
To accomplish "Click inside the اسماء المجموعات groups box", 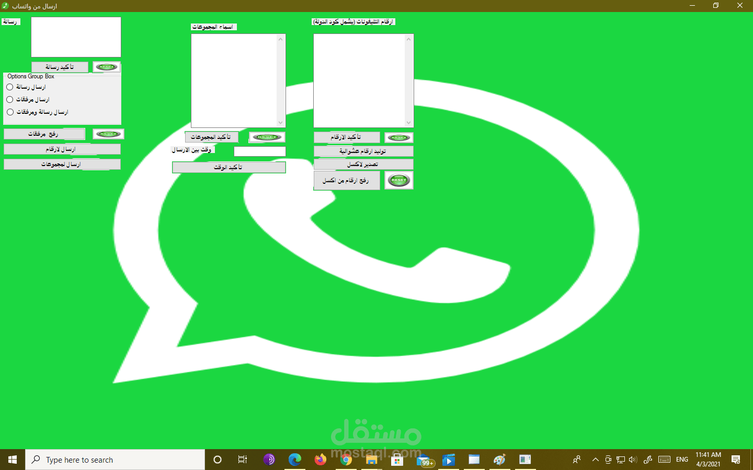I will [234, 81].
